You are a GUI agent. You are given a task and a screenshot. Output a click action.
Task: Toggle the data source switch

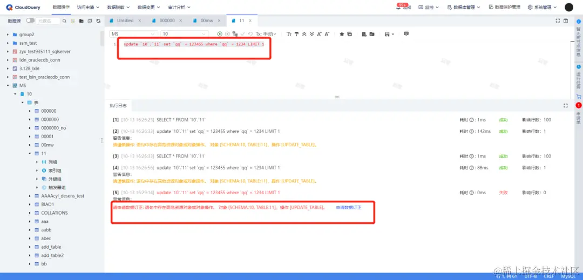(x=30, y=21)
